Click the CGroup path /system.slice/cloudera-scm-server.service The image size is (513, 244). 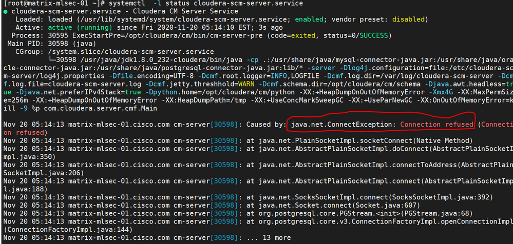coord(131,52)
